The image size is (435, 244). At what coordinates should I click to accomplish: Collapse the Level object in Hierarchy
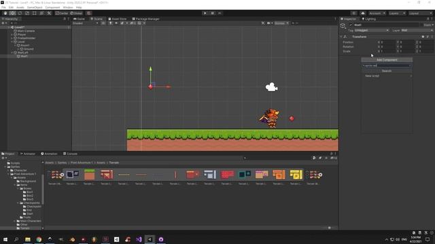click(12, 42)
